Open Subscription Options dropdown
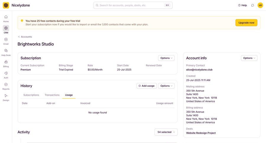266x143 pixels. click(166, 58)
